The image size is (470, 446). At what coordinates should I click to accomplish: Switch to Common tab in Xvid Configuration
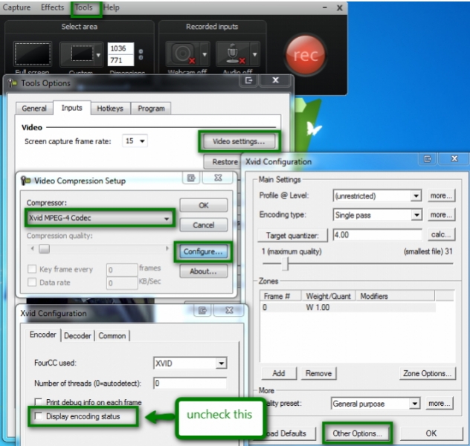click(112, 335)
